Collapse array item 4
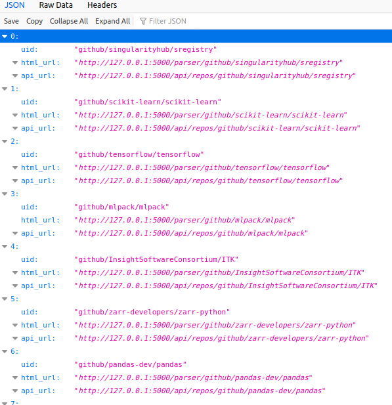392x405 pixels. (5, 246)
